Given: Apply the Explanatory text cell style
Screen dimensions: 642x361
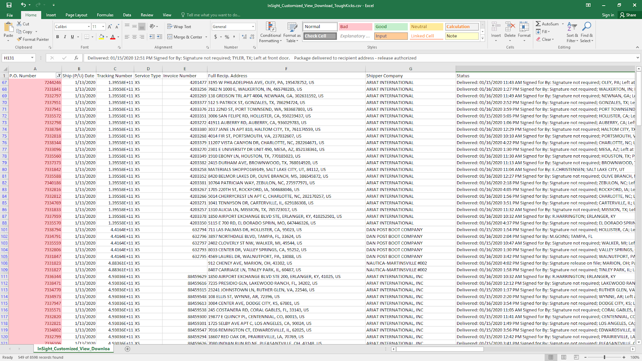Looking at the screenshot, I should 355,36.
